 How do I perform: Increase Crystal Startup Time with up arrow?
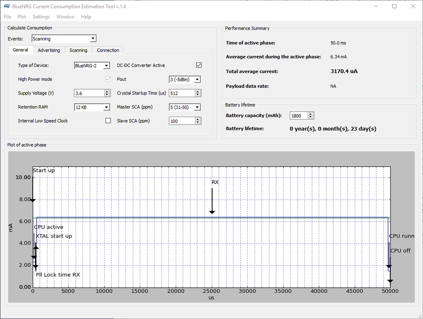pyautogui.click(x=198, y=92)
